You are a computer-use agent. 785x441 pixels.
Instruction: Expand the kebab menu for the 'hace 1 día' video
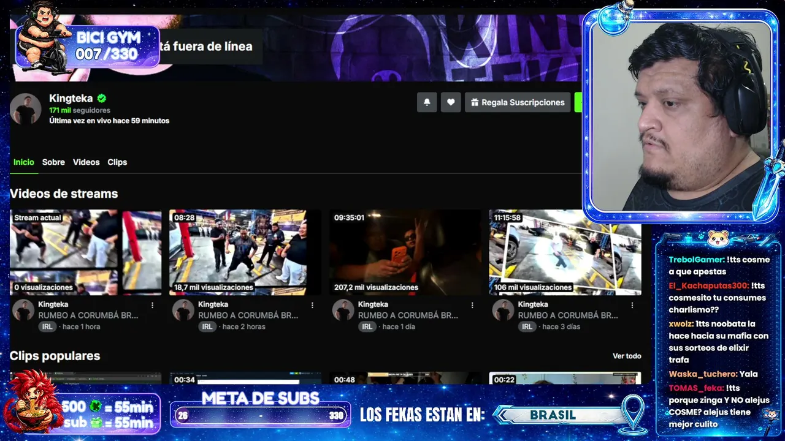click(472, 305)
